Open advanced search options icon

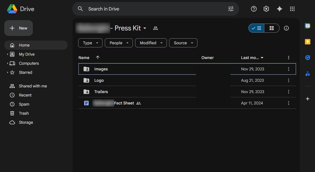coord(231,9)
